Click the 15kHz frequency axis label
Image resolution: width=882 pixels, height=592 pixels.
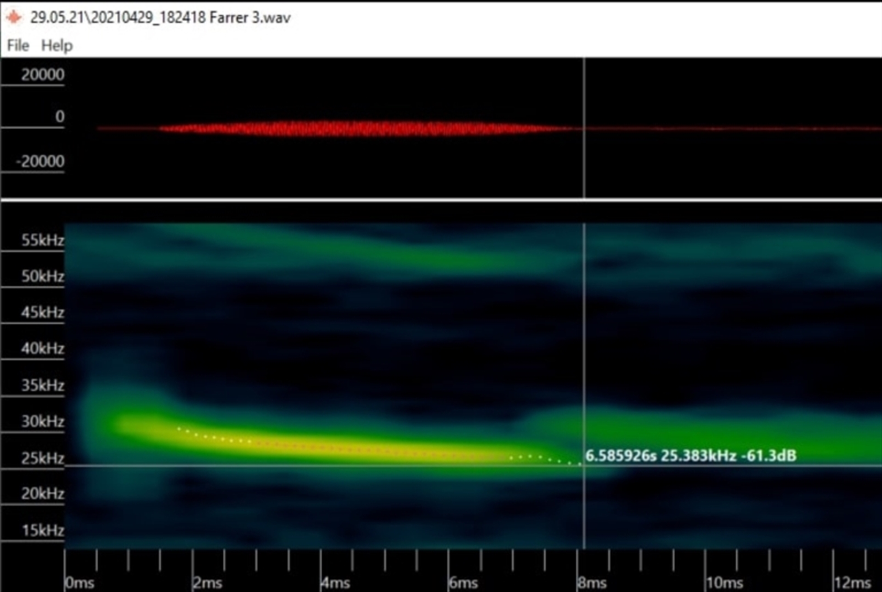point(42,530)
